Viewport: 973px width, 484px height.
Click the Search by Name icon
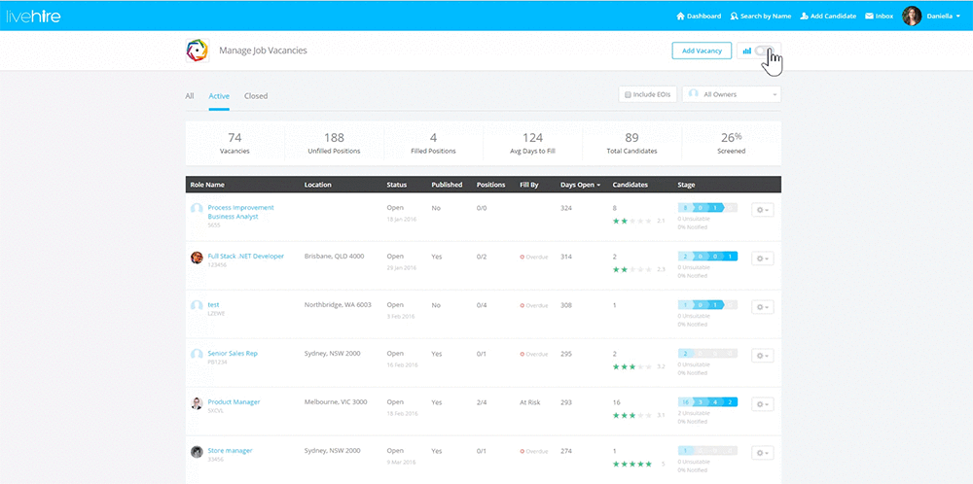pyautogui.click(x=734, y=17)
